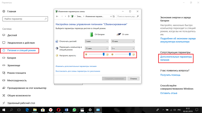Expand the sleep-mode battery dropdown set to 15 мин
This screenshot has height=113, width=202.
pyautogui.click(x=97, y=48)
